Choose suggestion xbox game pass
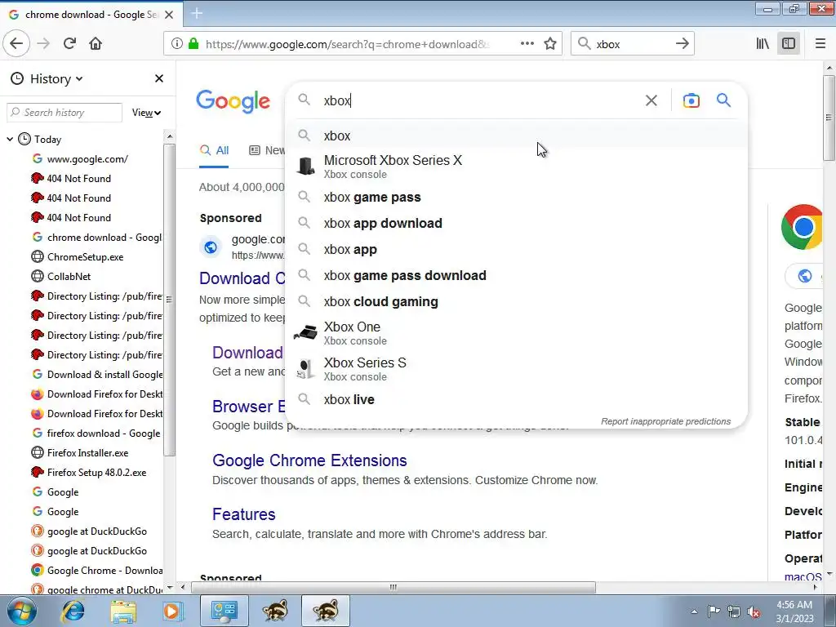This screenshot has height=627, width=836. coord(516,198)
